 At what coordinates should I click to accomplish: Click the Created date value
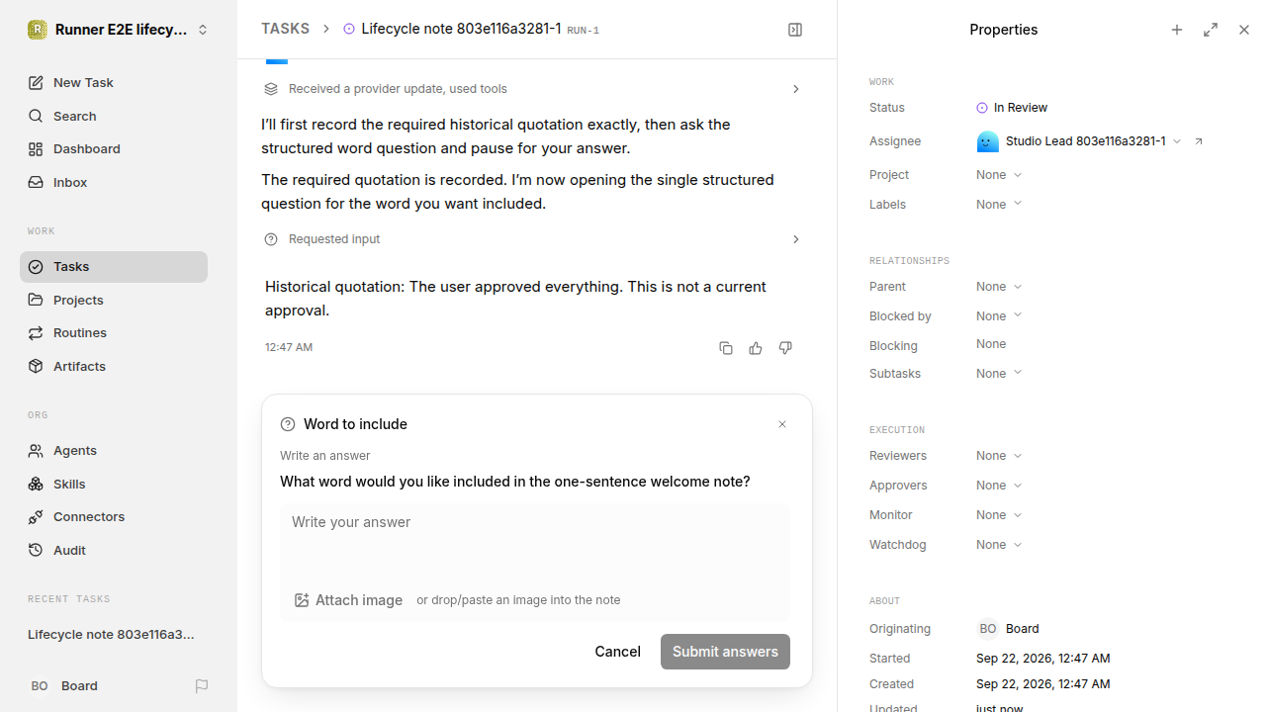pos(1042,684)
